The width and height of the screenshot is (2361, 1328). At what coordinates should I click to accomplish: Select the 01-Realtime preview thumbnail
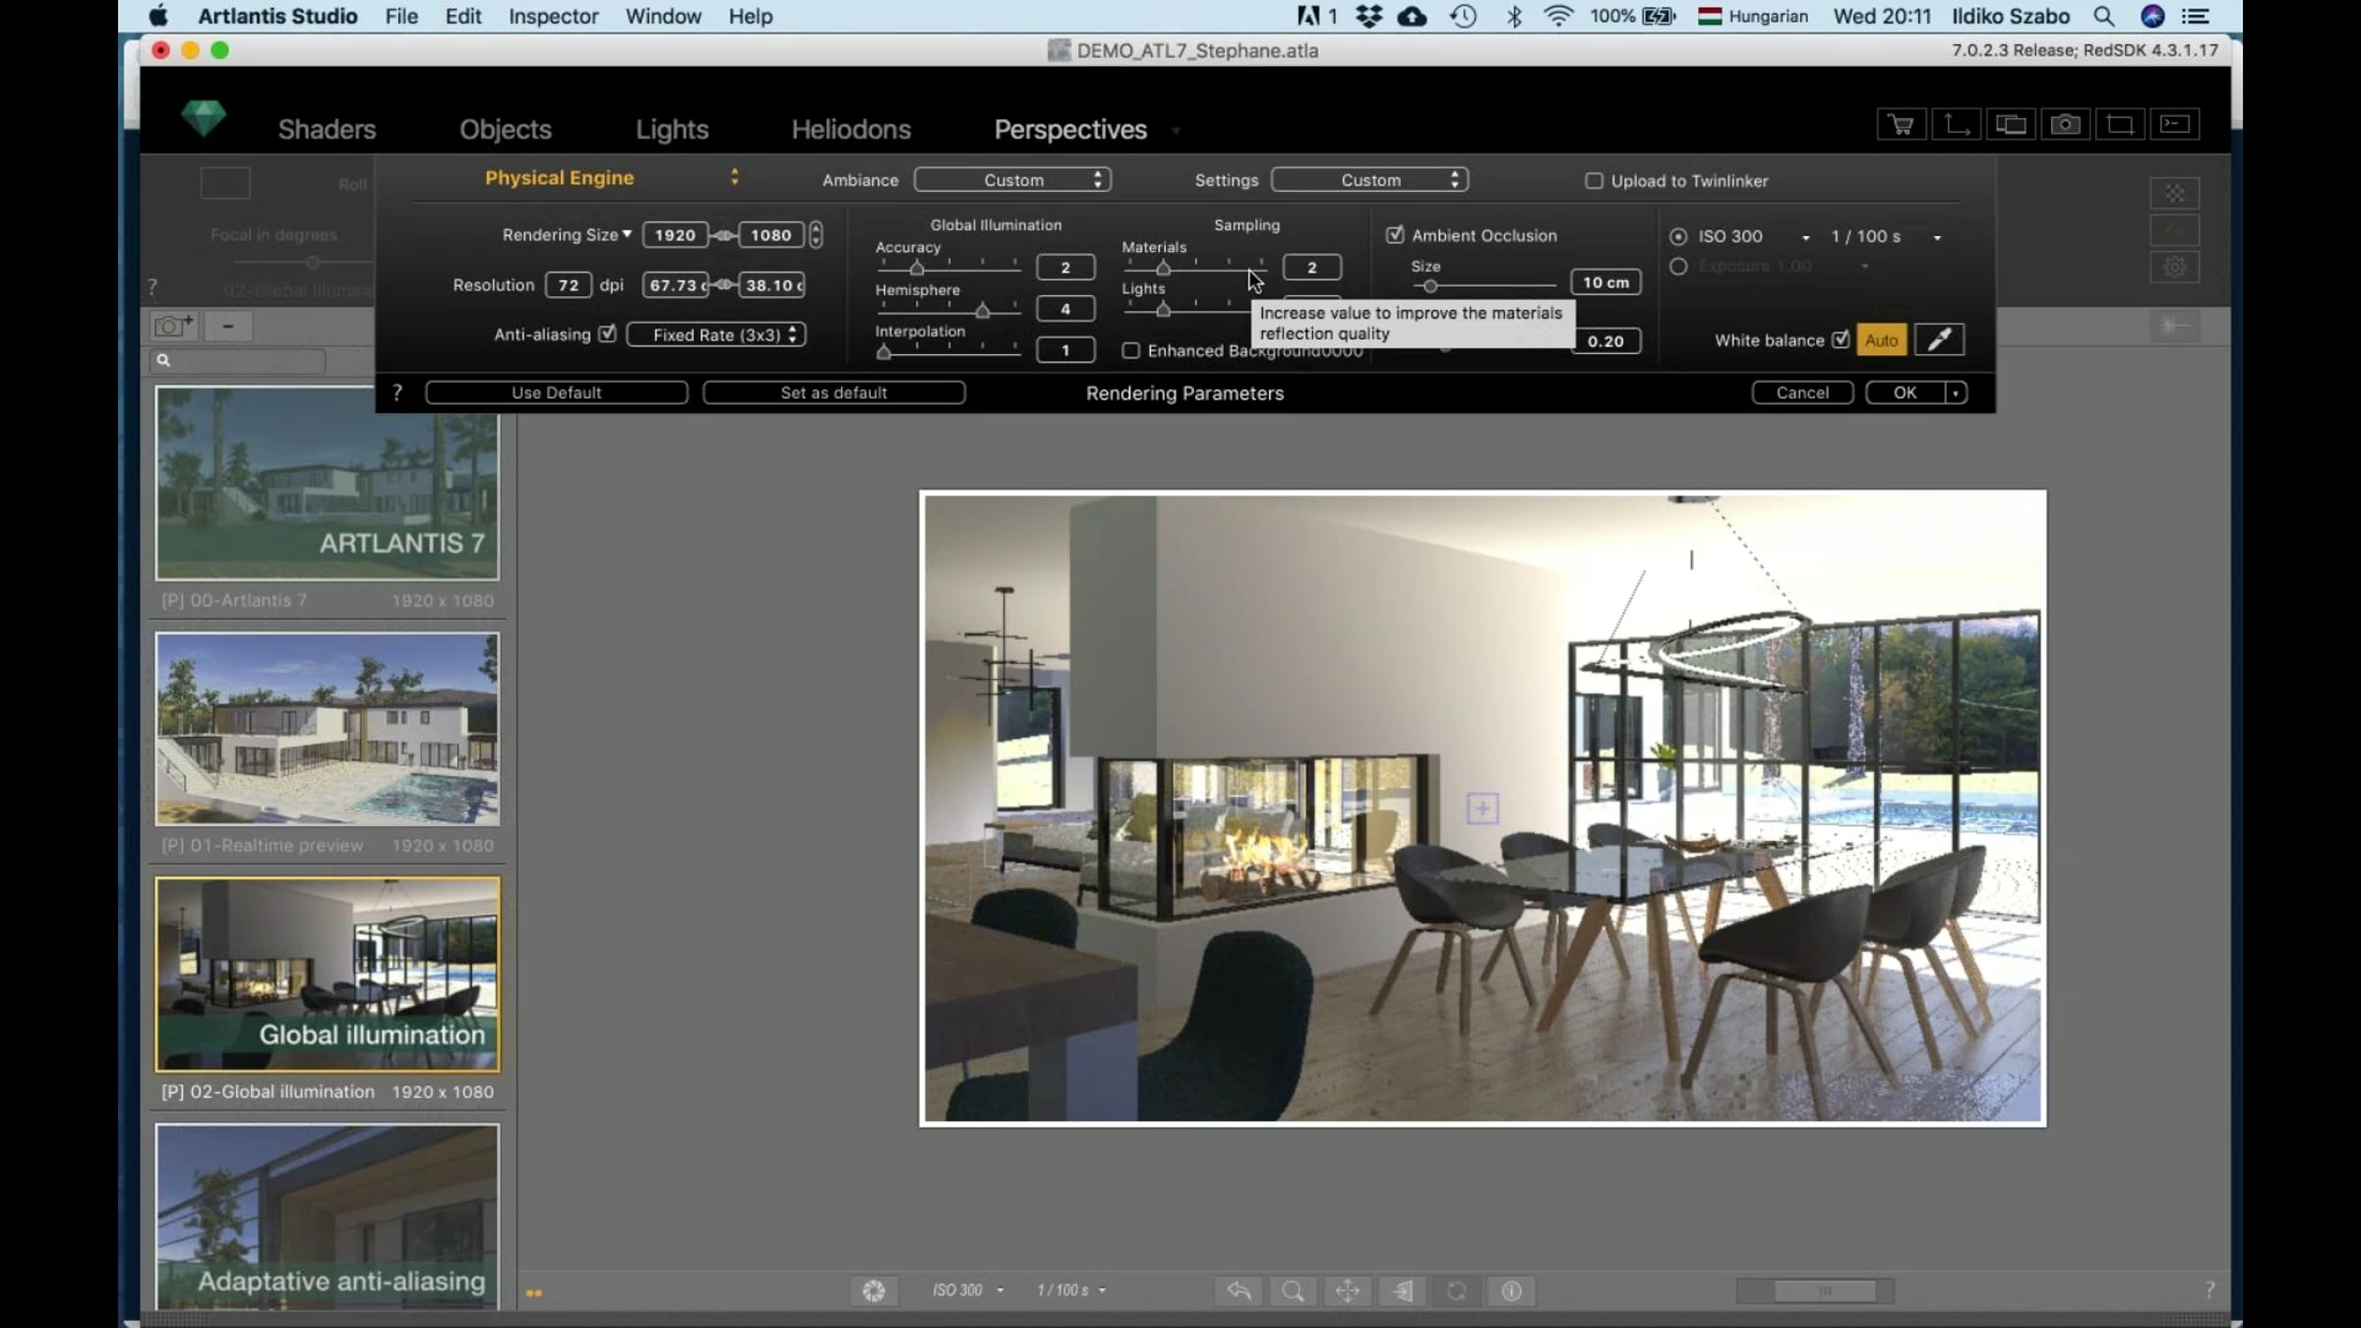tap(328, 729)
